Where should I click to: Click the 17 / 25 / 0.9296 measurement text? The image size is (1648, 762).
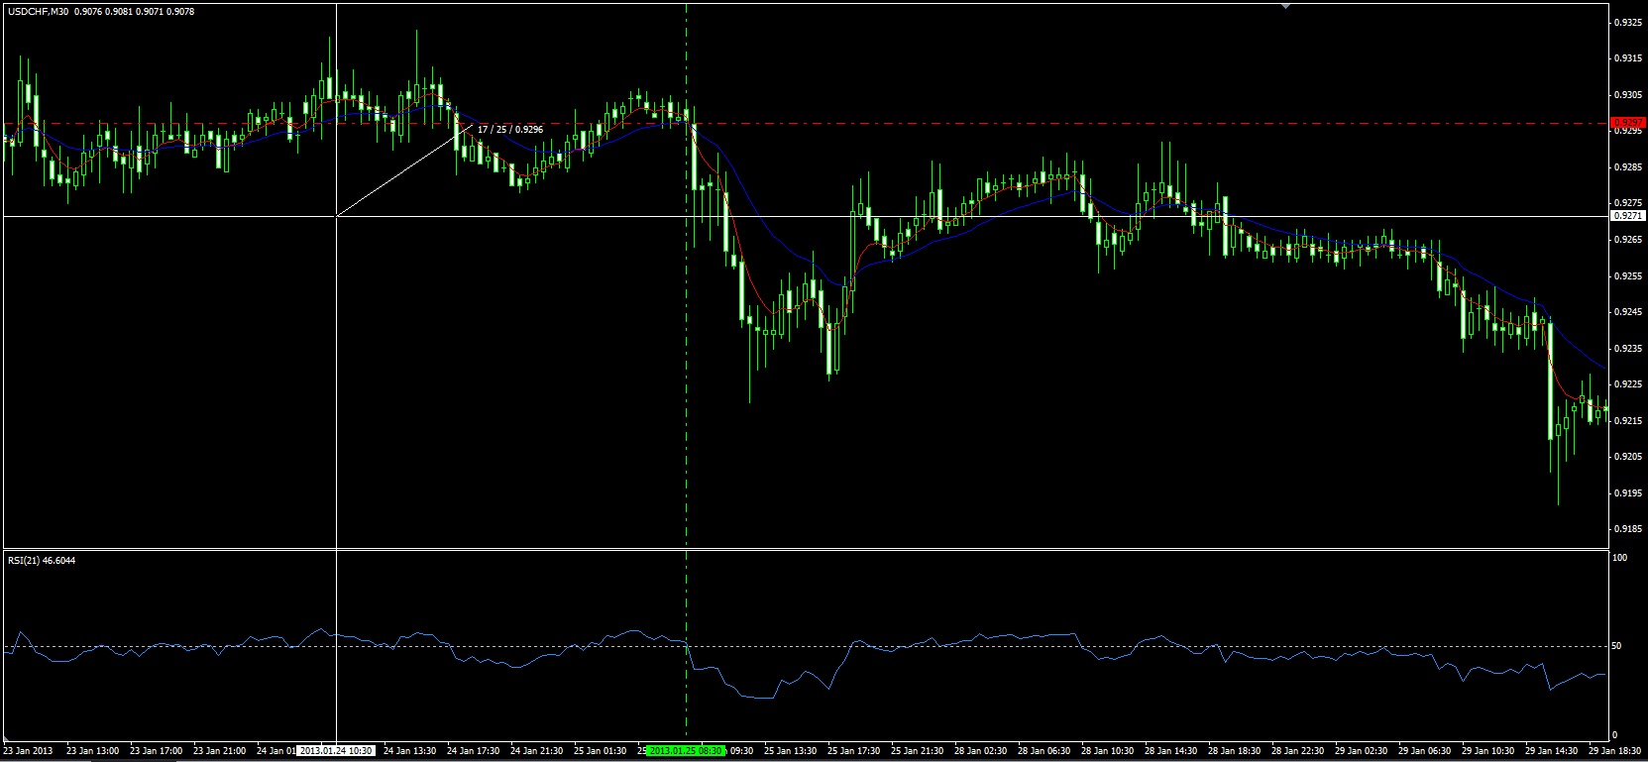pyautogui.click(x=509, y=130)
